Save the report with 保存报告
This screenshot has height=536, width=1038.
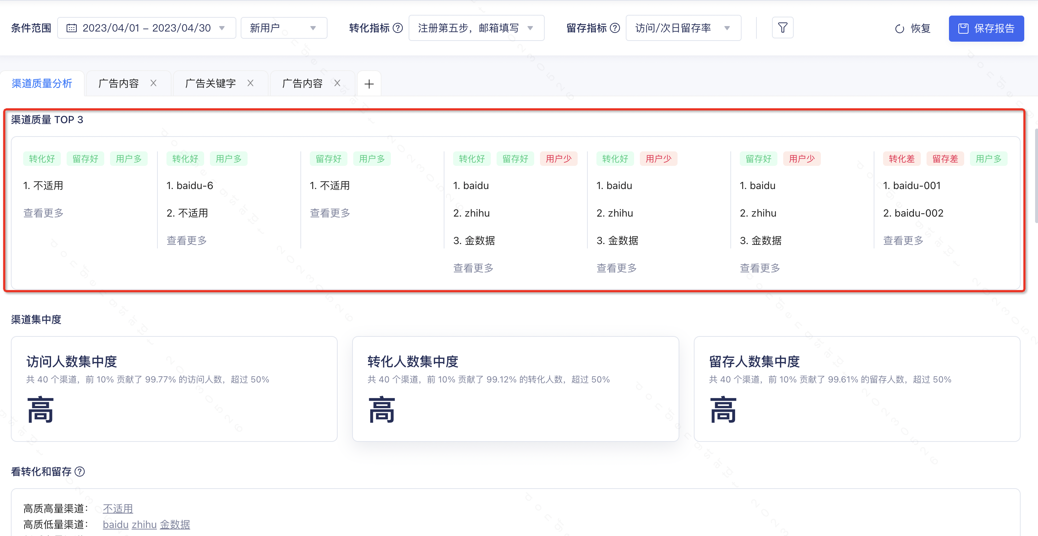click(986, 28)
